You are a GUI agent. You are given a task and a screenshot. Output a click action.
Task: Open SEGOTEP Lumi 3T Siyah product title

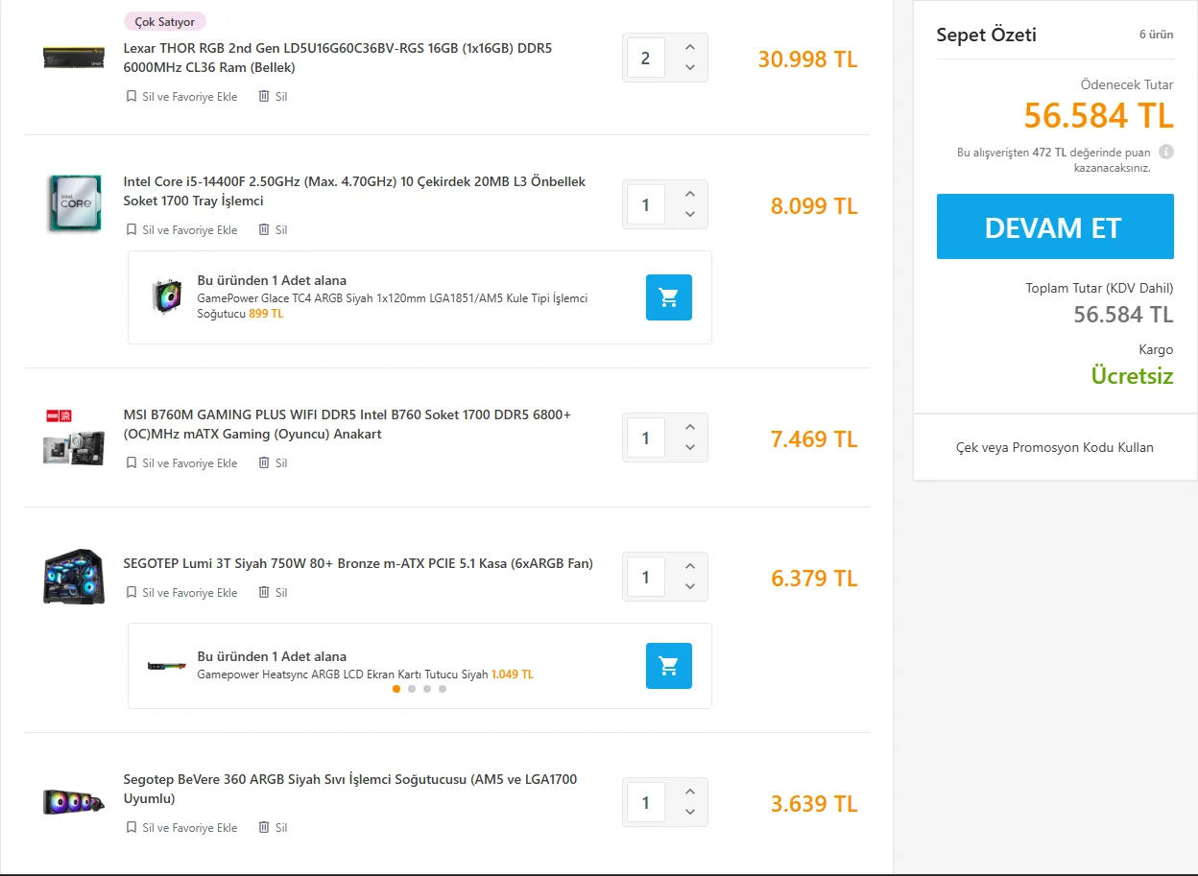[358, 563]
